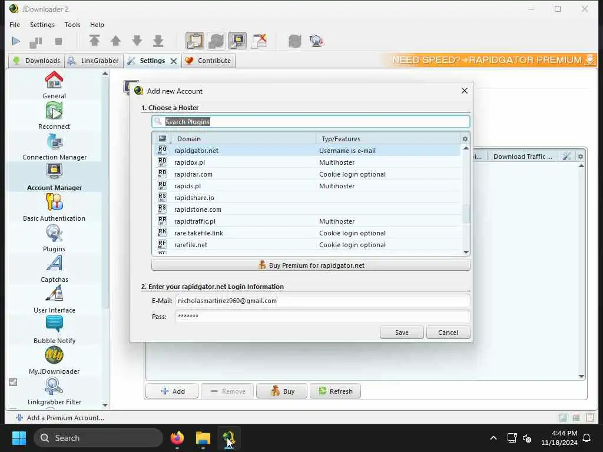The width and height of the screenshot is (603, 452).
Task: Select rapidshare.io hoster row
Action: [307, 198]
